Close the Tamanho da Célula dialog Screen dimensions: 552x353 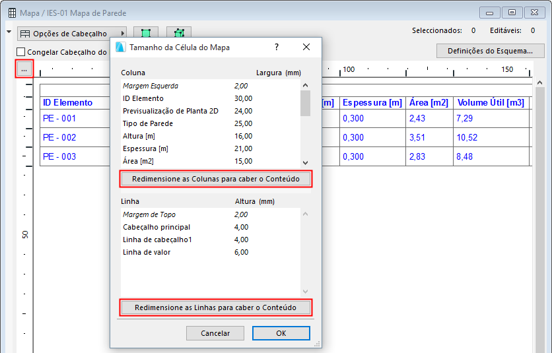tap(306, 47)
